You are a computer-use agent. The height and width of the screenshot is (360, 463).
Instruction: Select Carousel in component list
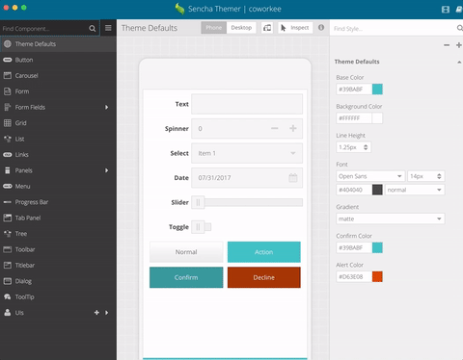pos(58,75)
